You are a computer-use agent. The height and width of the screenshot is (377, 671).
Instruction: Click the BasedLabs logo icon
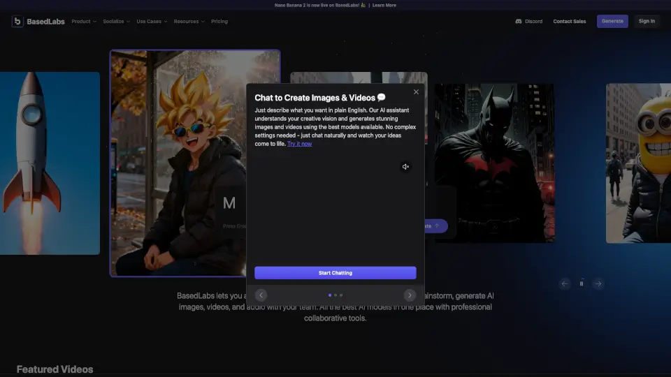17,22
